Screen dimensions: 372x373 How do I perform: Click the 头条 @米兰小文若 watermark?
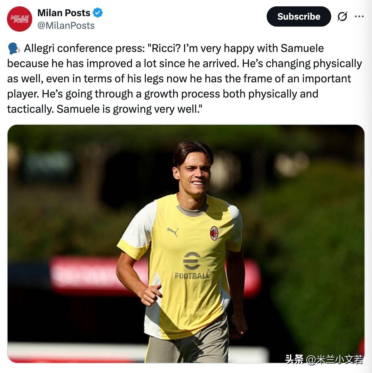[324, 359]
